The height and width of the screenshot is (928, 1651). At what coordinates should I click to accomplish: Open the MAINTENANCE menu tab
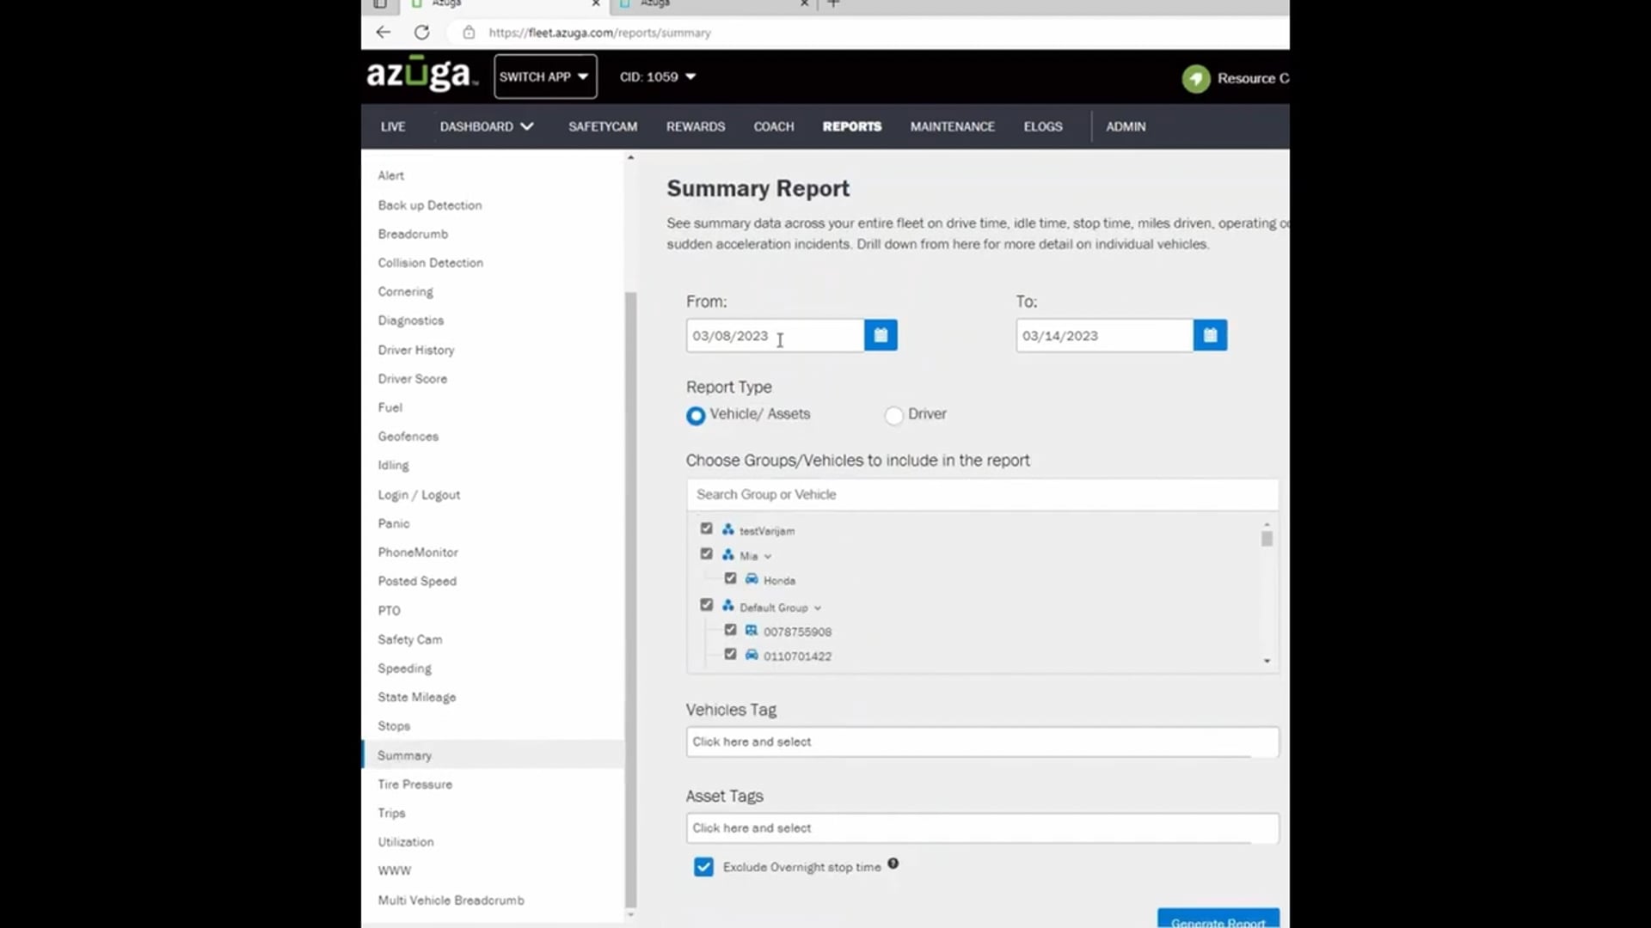(x=952, y=126)
